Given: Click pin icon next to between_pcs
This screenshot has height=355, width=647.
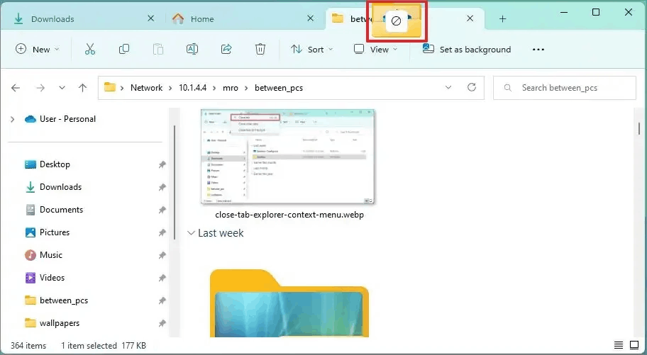Looking at the screenshot, I should point(162,300).
